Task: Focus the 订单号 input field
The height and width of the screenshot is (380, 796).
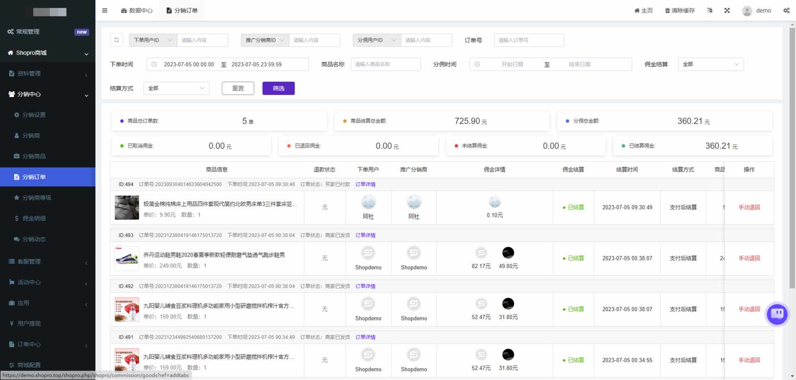Action: (x=529, y=40)
